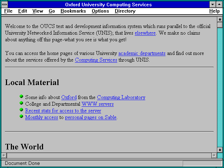The image size is (224, 168).
Task: Click the title 'Oxford University Computing Services'
Action: pyautogui.click(x=108, y=5)
